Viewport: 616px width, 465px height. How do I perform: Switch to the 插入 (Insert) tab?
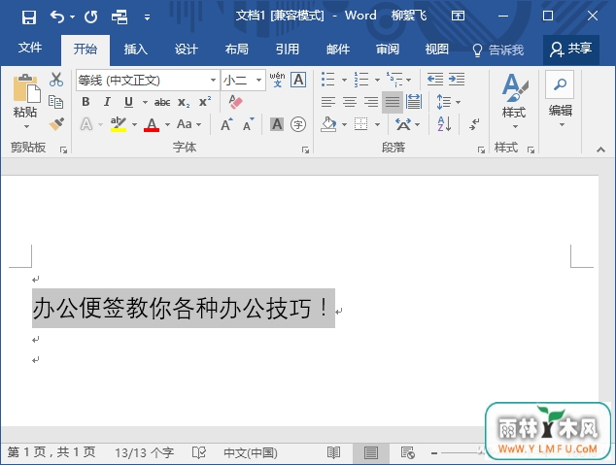coord(135,50)
